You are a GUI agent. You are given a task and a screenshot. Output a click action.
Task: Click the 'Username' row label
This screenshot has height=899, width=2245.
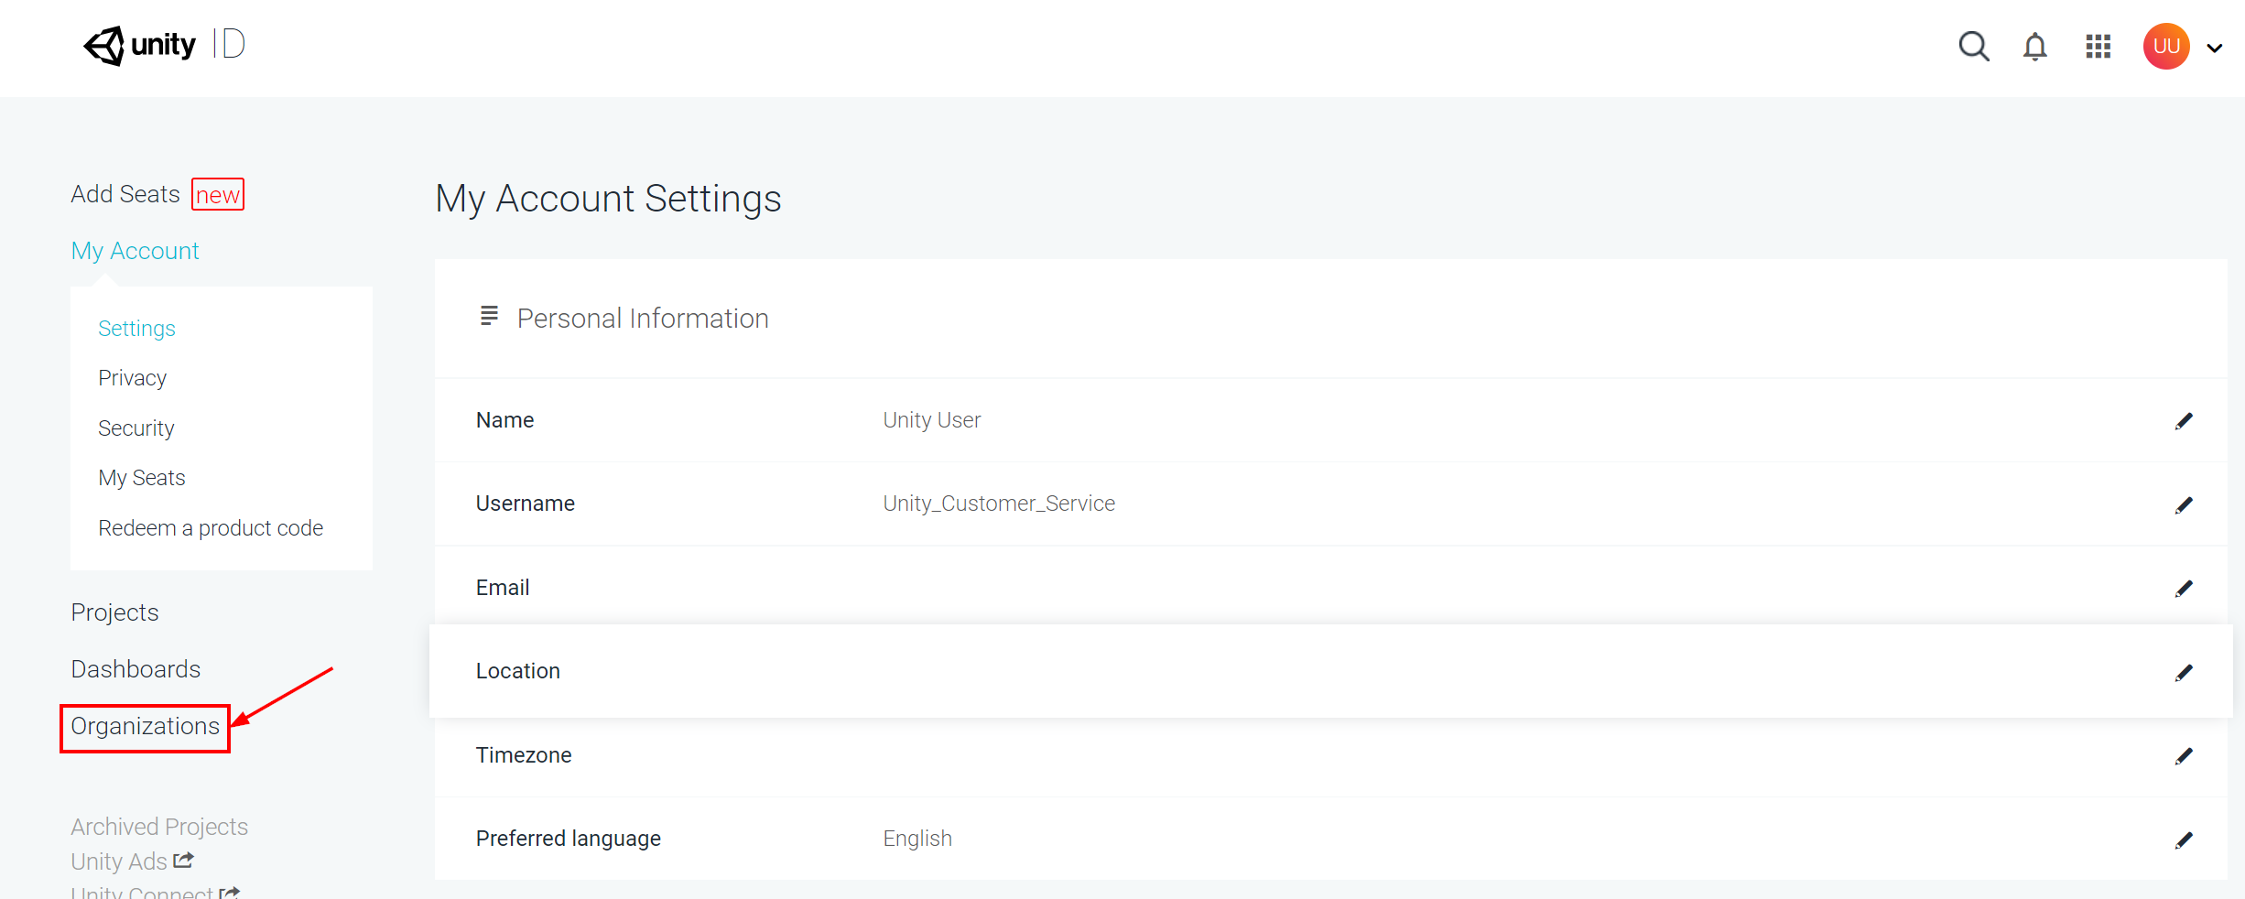point(526,504)
